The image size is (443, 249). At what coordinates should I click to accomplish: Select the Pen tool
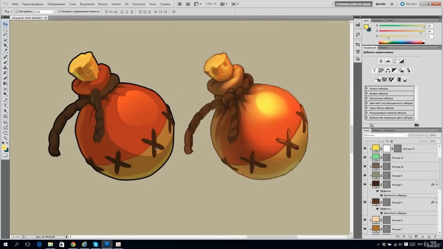6,100
